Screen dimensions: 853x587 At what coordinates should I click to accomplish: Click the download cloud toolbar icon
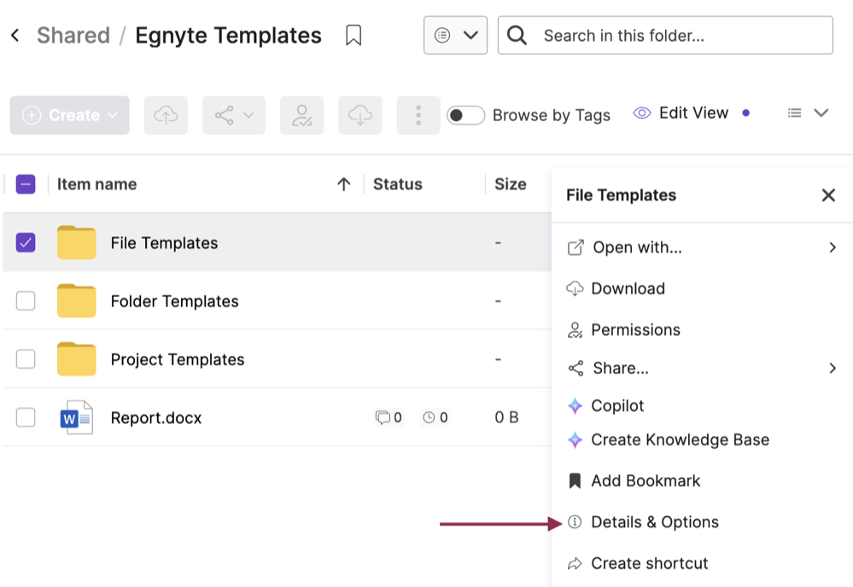point(360,115)
